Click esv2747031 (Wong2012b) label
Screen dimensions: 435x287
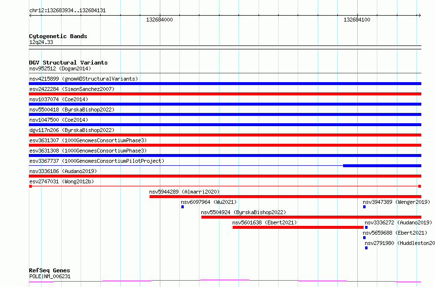(x=62, y=181)
